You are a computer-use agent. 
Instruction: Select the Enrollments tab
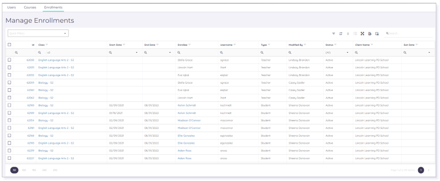53,7
